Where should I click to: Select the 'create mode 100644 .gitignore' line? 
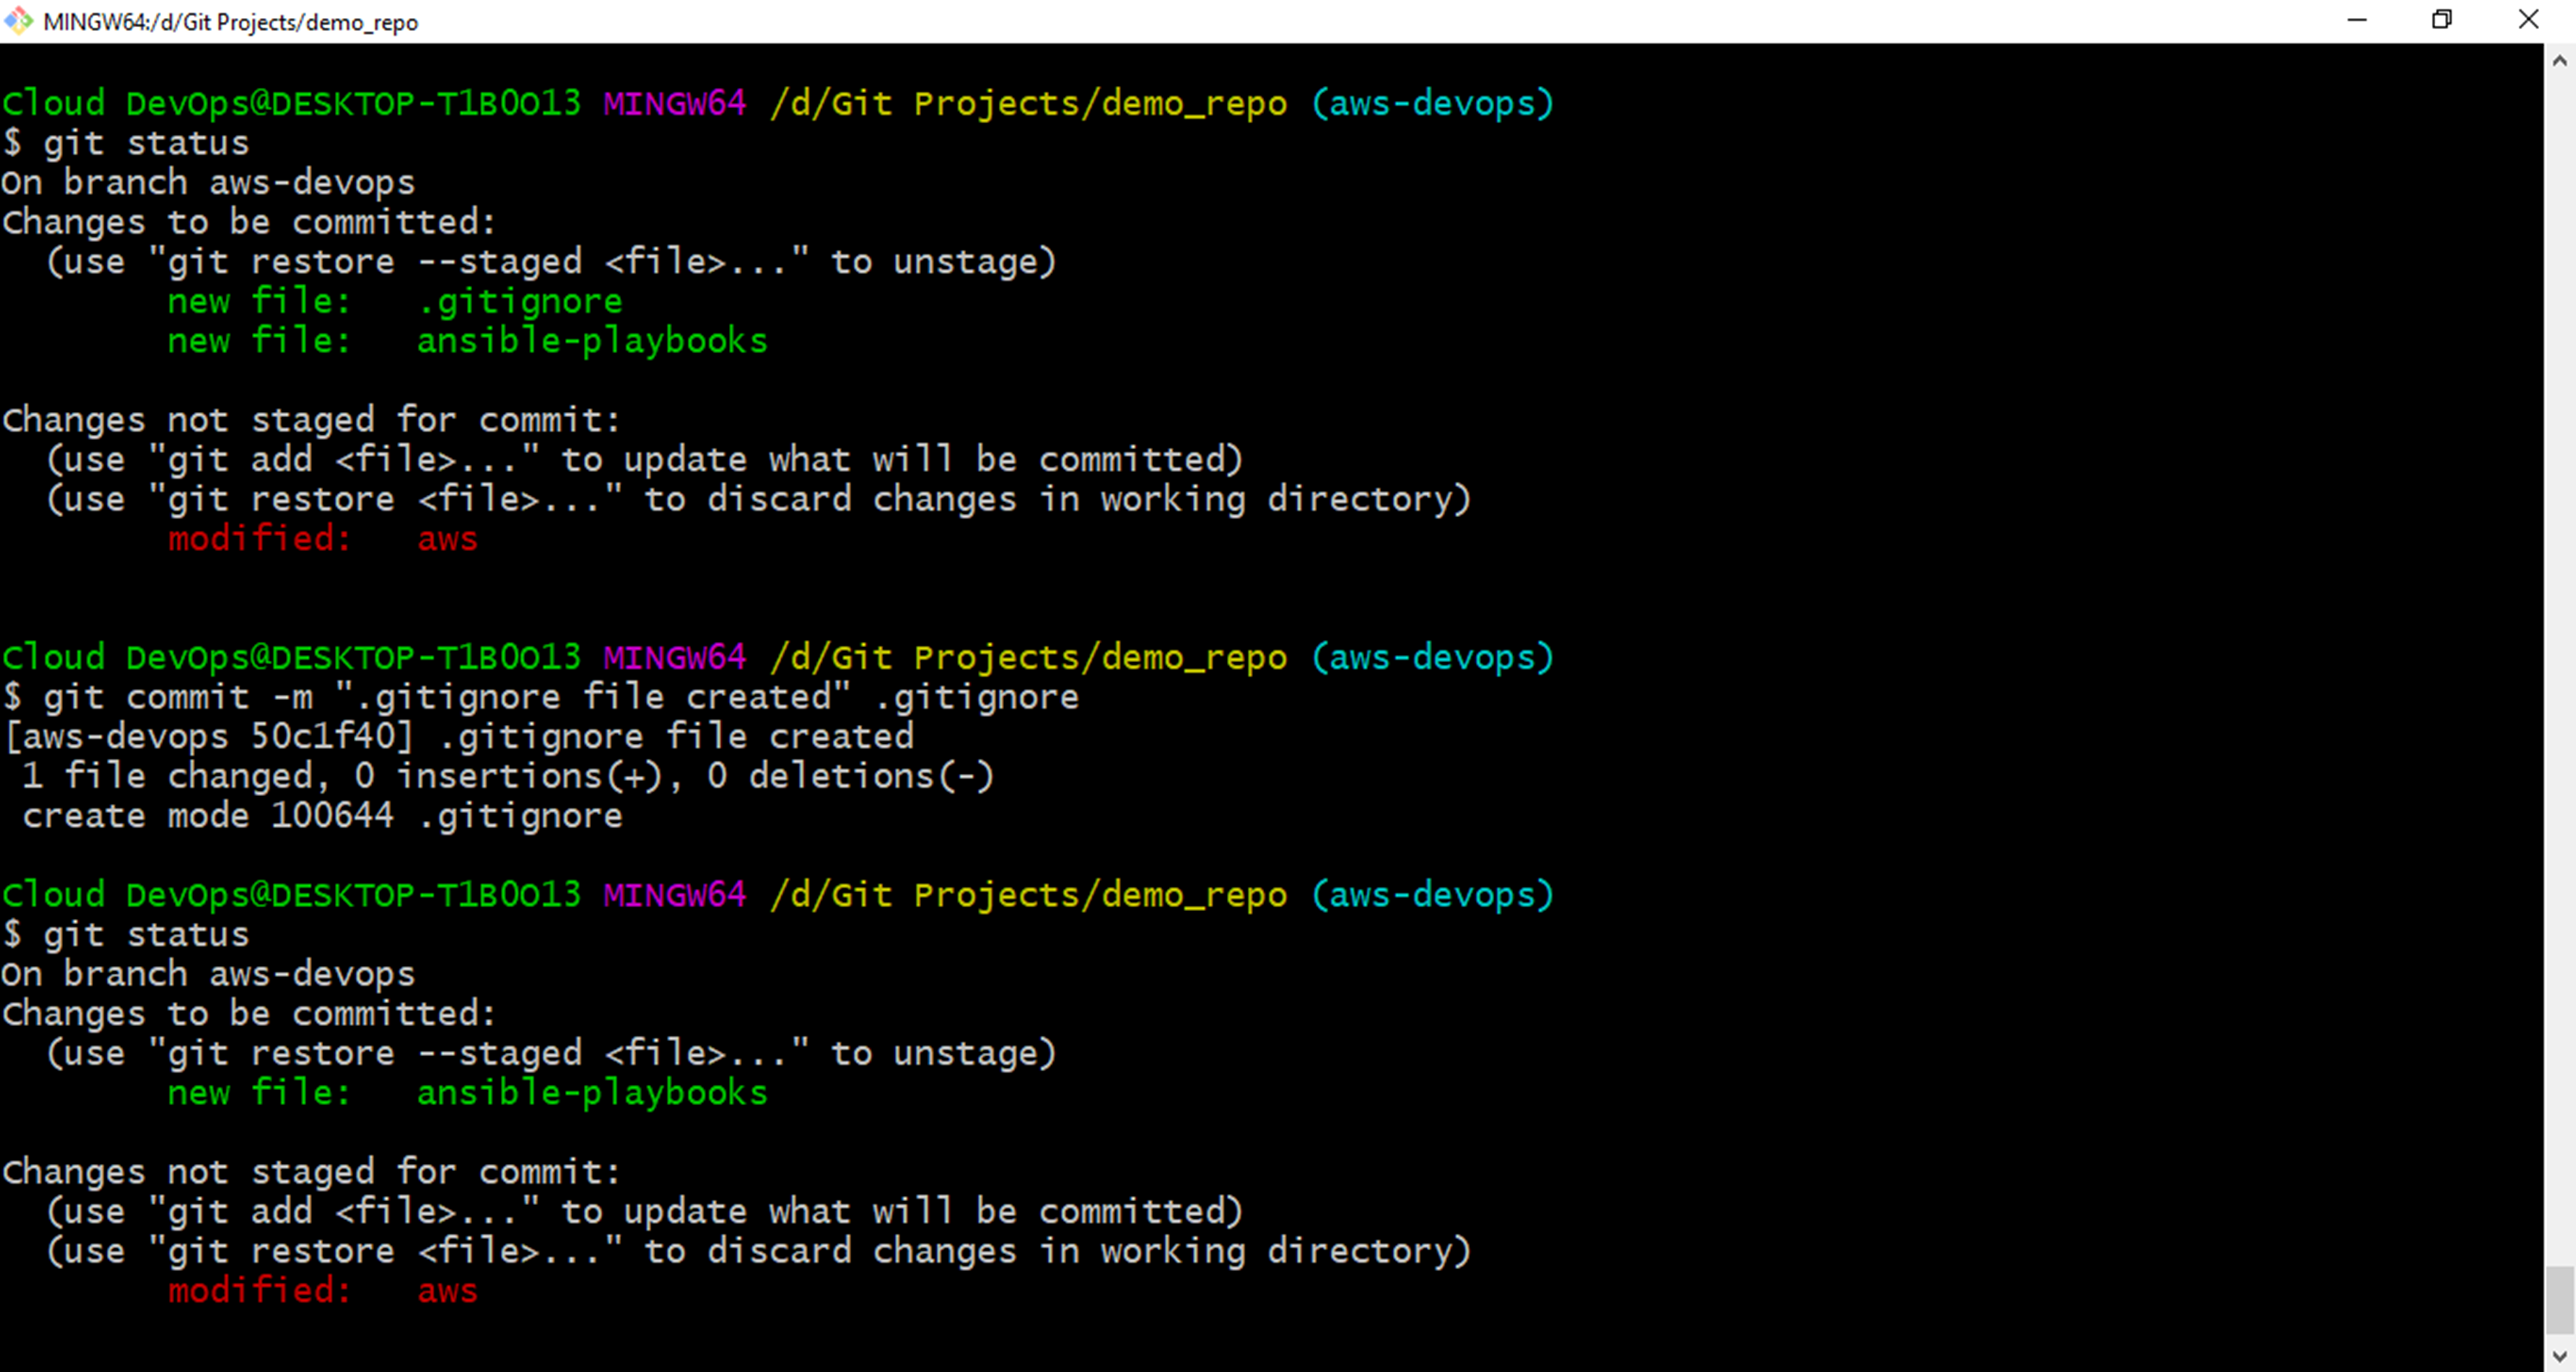(x=320, y=815)
